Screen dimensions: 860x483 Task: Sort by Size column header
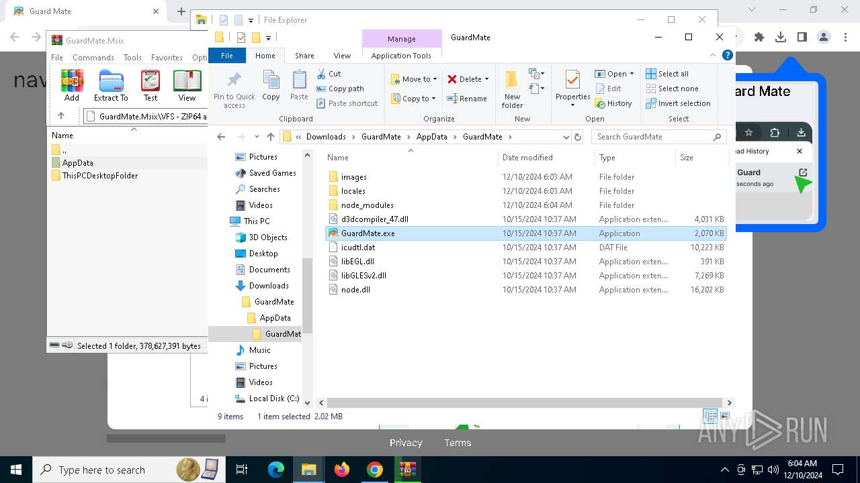click(x=701, y=158)
